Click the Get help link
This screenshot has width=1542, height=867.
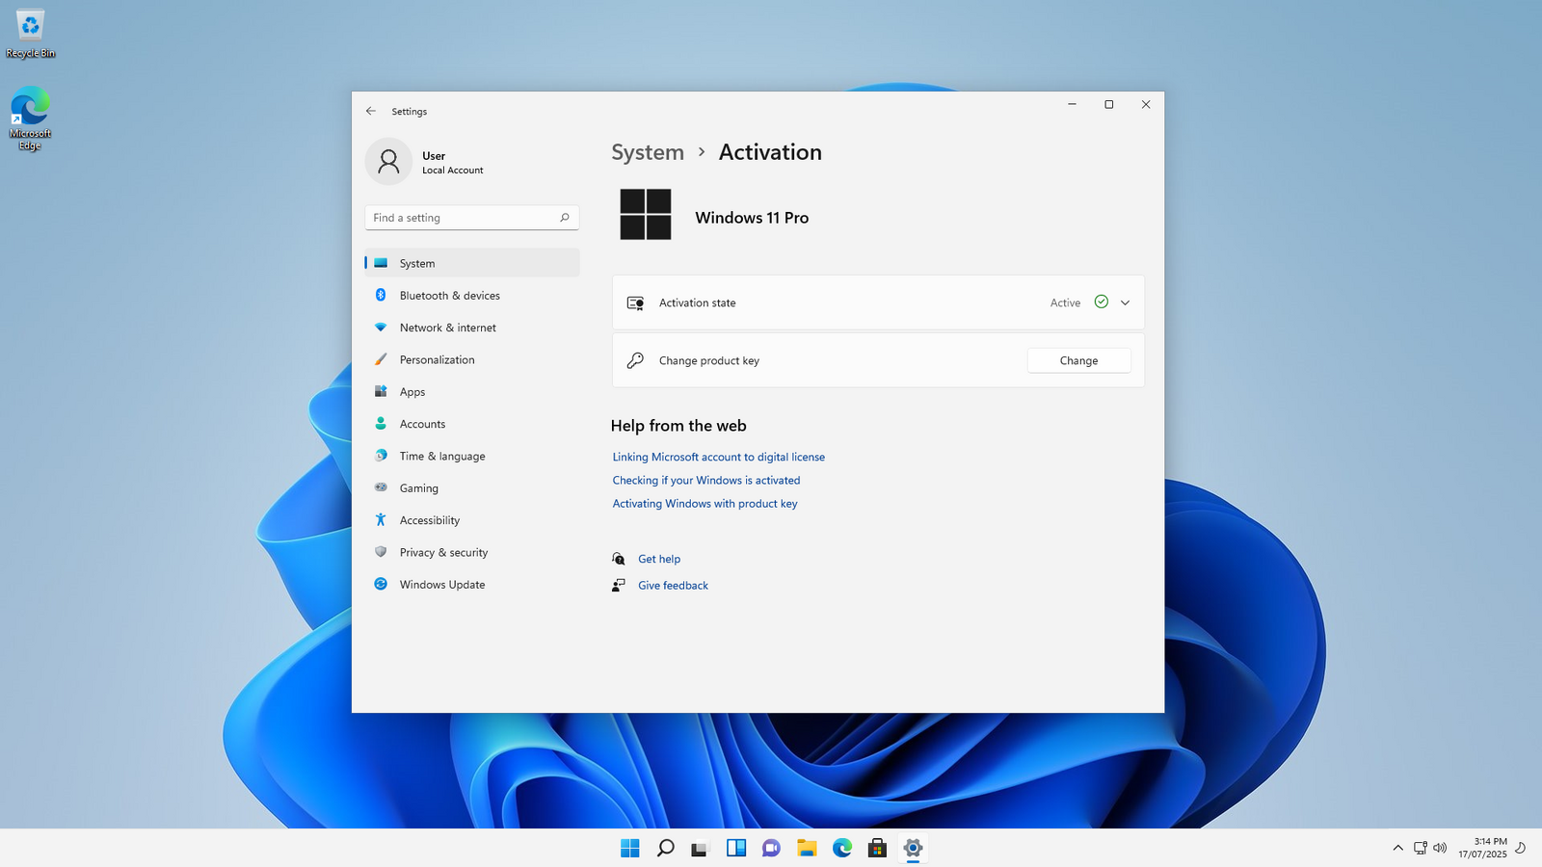tap(659, 559)
